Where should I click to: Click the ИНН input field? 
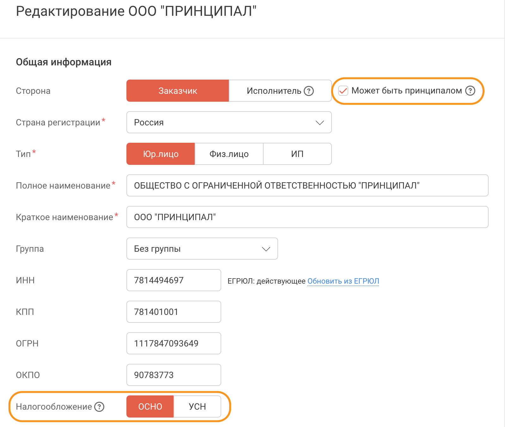point(173,280)
